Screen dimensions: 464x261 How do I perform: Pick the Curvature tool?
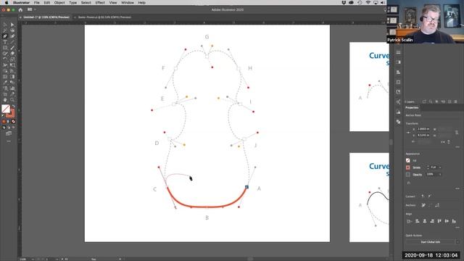12,36
